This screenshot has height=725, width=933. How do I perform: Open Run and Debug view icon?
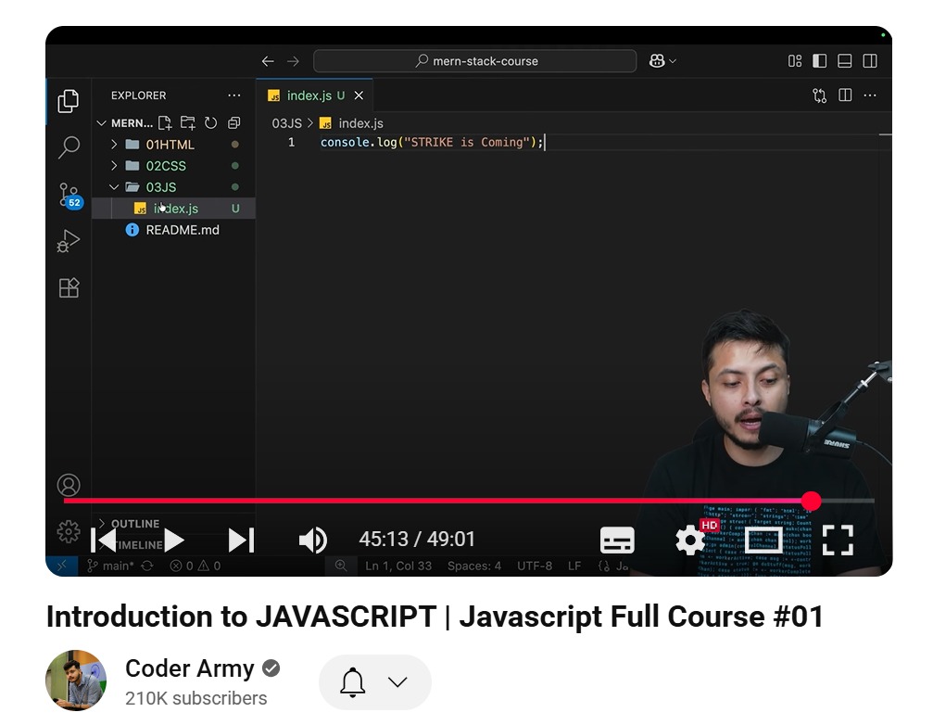pyautogui.click(x=69, y=241)
